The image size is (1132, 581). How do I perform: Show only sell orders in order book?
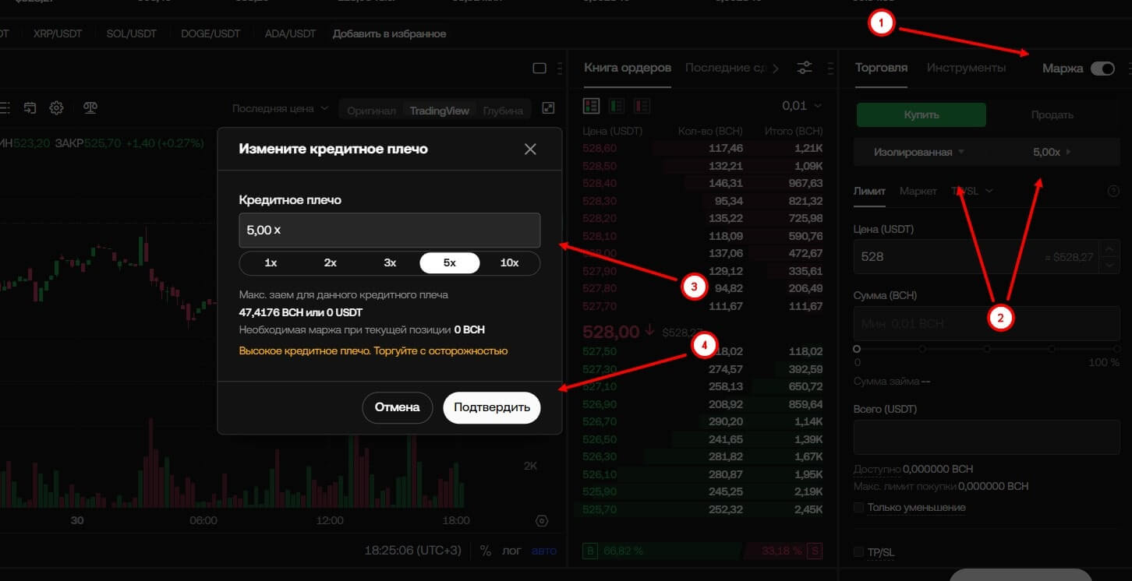point(642,105)
